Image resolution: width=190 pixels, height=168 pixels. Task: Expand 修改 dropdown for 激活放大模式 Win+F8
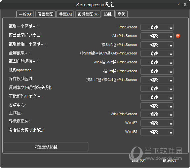pos(157,132)
